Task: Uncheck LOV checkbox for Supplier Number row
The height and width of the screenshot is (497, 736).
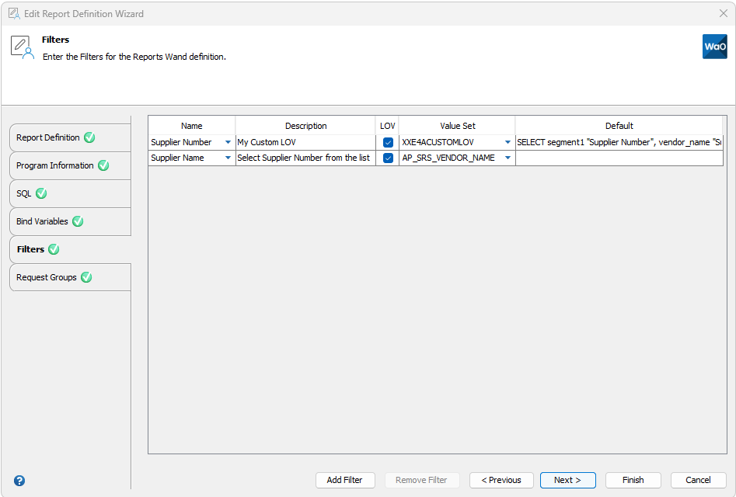Action: pyautogui.click(x=388, y=143)
